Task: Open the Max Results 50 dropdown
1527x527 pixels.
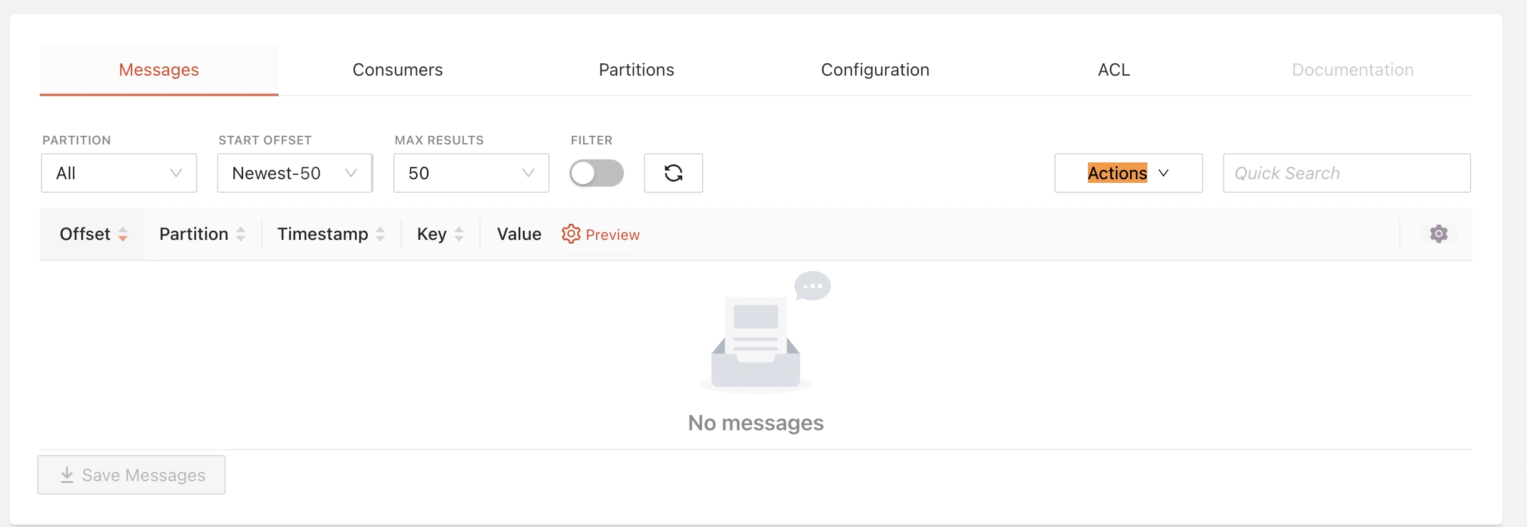Action: click(471, 173)
